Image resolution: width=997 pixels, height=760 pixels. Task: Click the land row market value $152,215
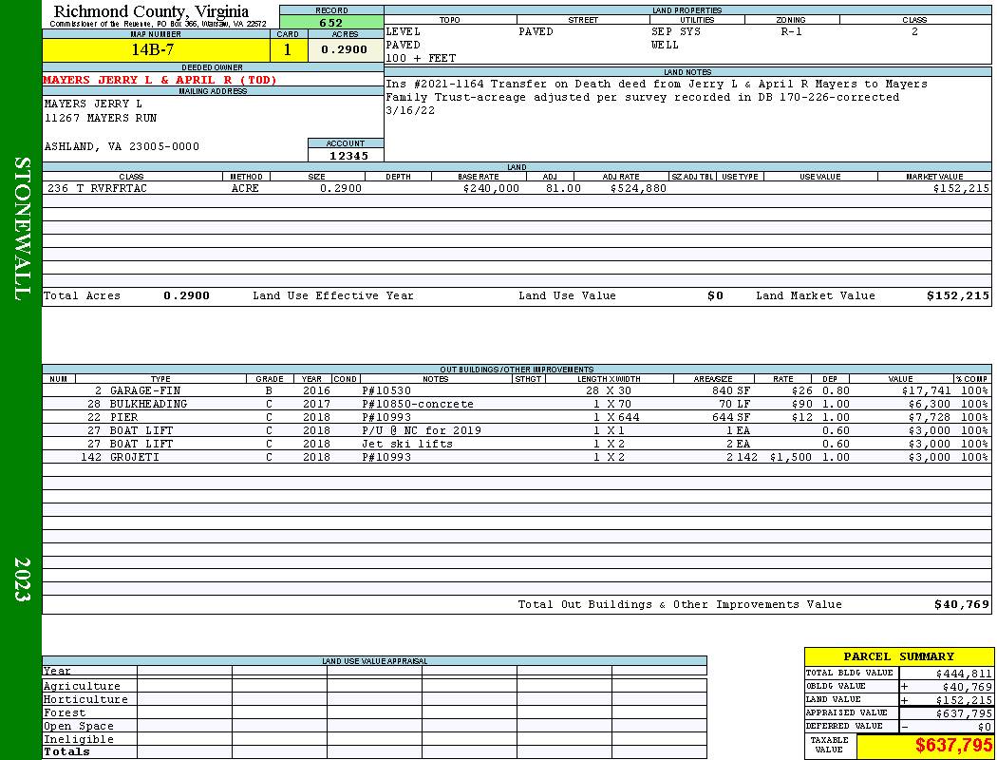coord(961,188)
